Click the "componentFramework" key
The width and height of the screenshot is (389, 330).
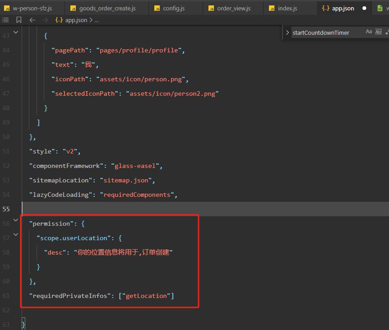coord(66,166)
